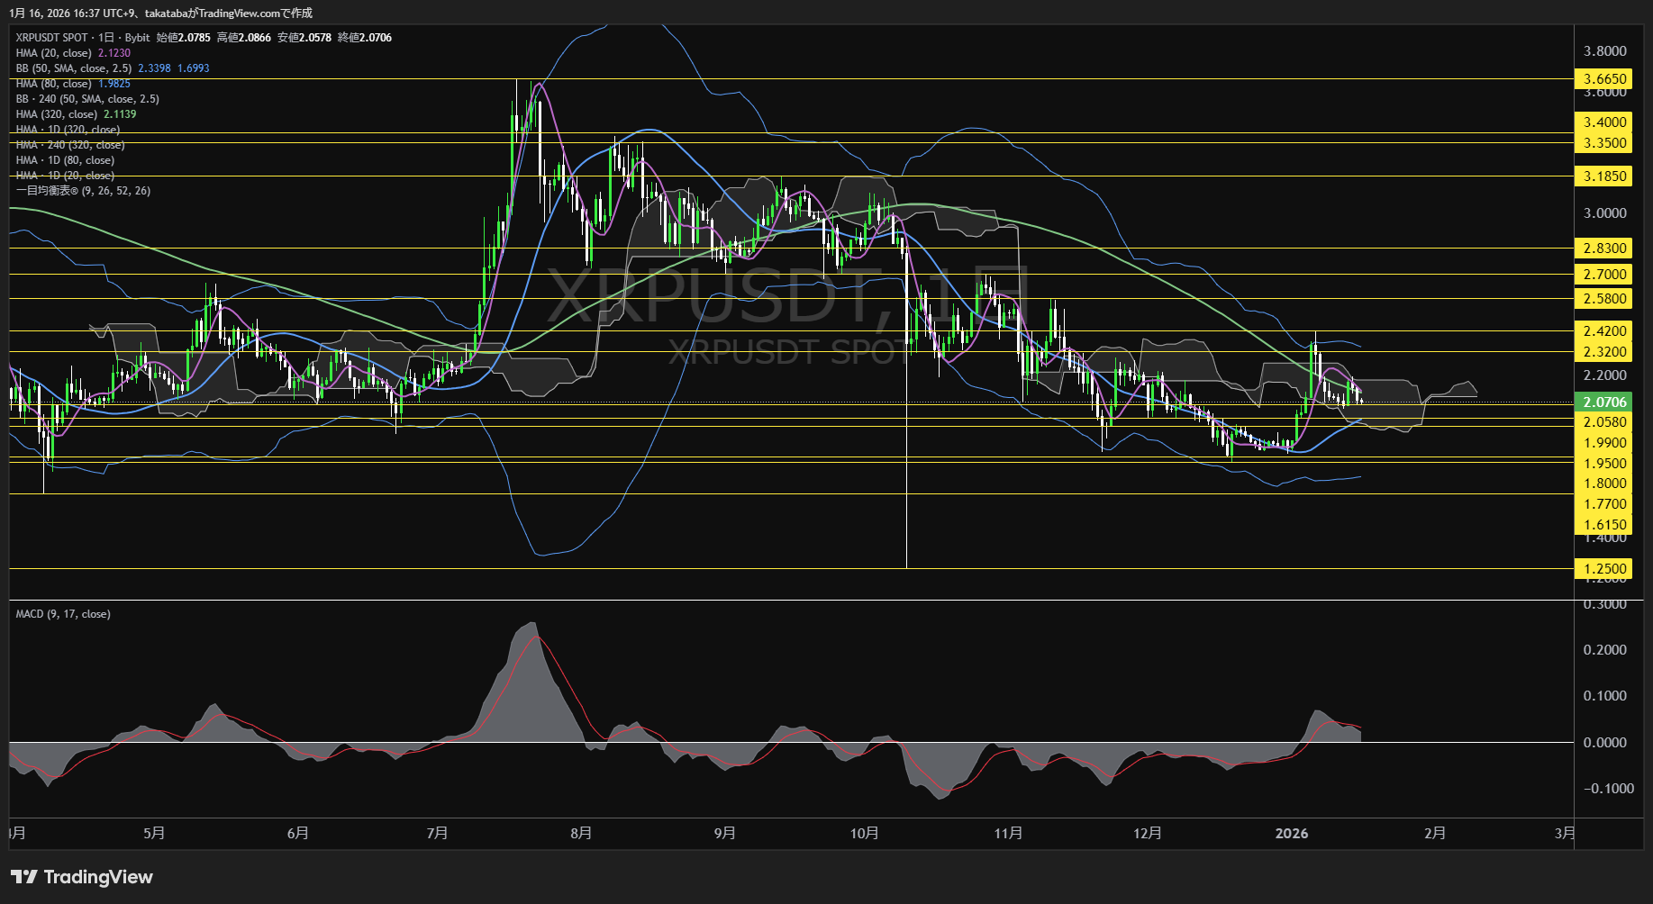Select the 8月 label on the time axis
1653x904 pixels.
(581, 834)
